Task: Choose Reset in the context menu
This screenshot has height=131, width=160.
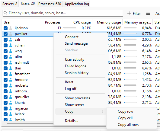Action: click(x=69, y=82)
